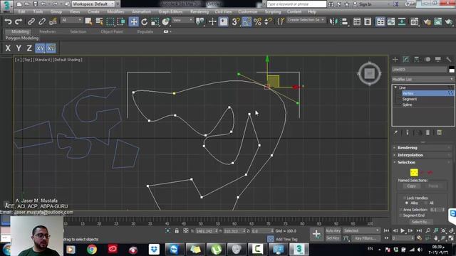This screenshot has width=456, height=256.
Task: Toggle the Spinner Snap button
Action: (x=268, y=21)
